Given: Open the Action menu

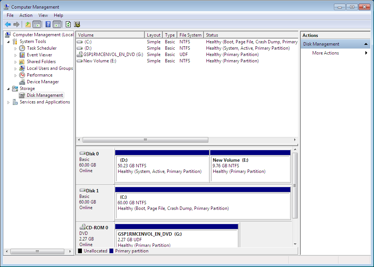Looking at the screenshot, I should tap(26, 15).
